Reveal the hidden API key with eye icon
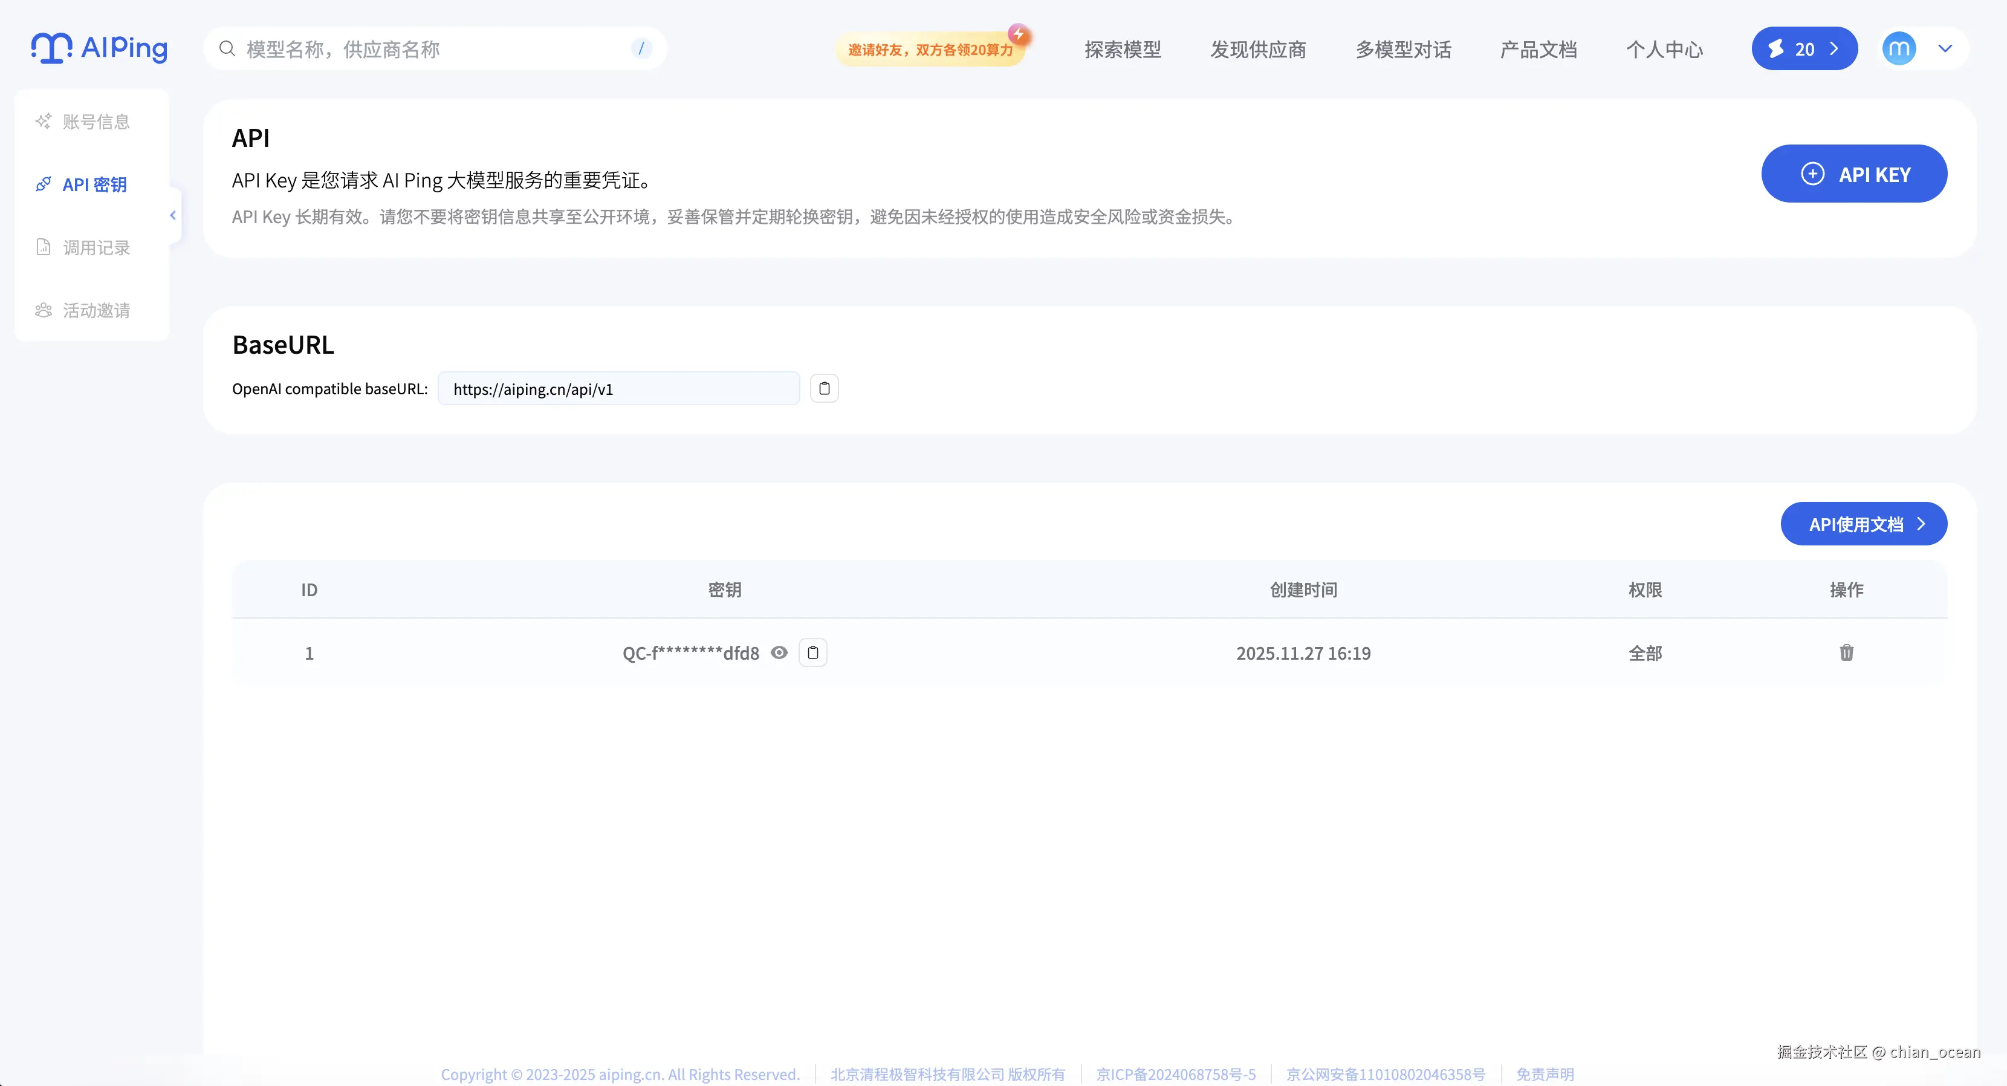 click(779, 653)
